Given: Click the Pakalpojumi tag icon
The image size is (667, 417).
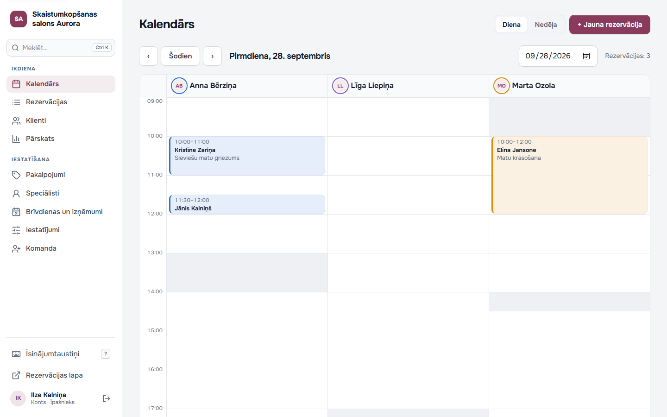Looking at the screenshot, I should pyautogui.click(x=16, y=175).
